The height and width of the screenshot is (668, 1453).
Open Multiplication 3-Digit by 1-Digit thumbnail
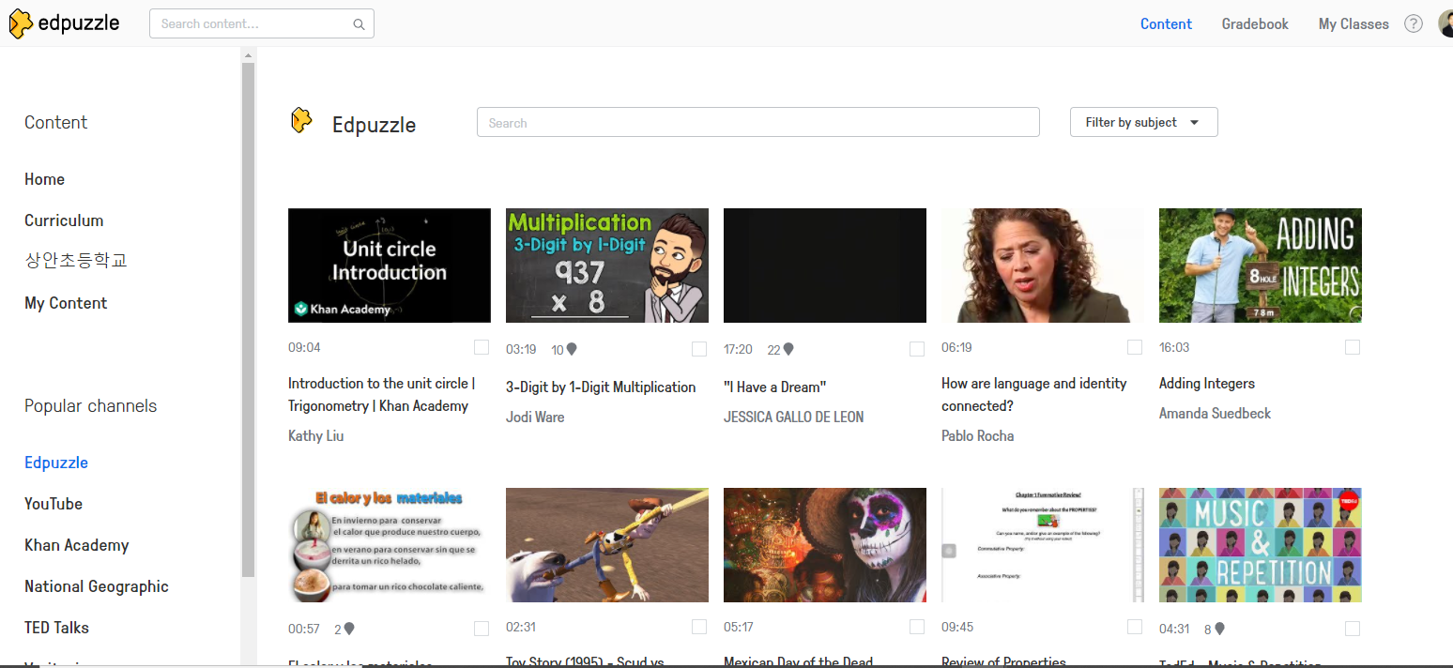607,266
